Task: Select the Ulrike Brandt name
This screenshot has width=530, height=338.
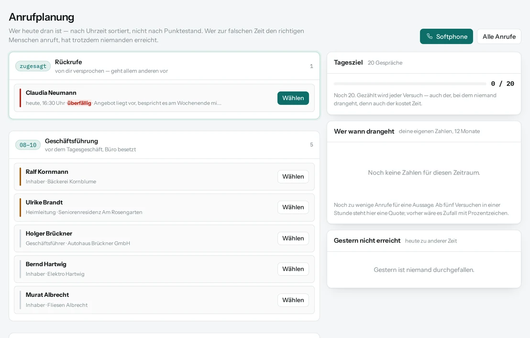Action: pyautogui.click(x=44, y=203)
